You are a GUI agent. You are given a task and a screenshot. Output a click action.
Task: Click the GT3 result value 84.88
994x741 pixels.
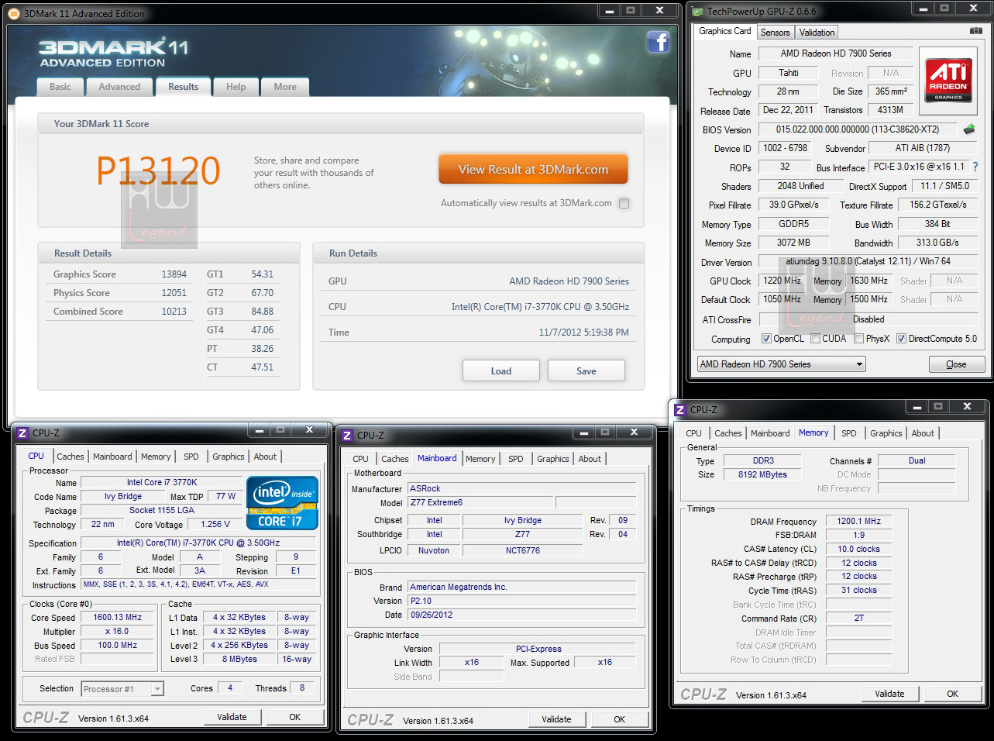[262, 312]
